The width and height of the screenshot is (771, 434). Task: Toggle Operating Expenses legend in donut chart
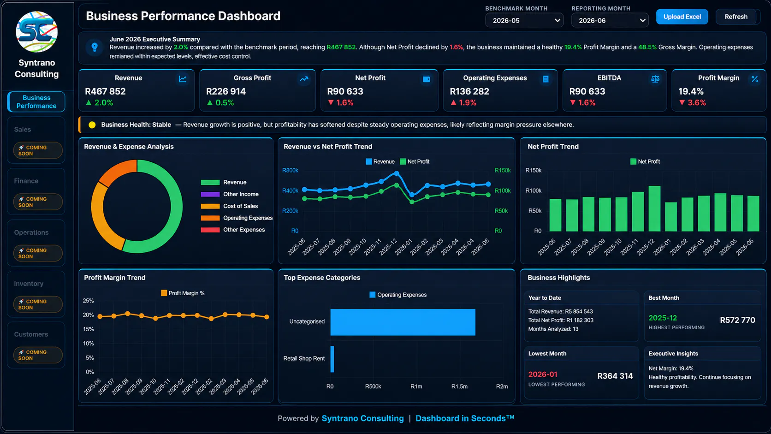click(x=237, y=218)
